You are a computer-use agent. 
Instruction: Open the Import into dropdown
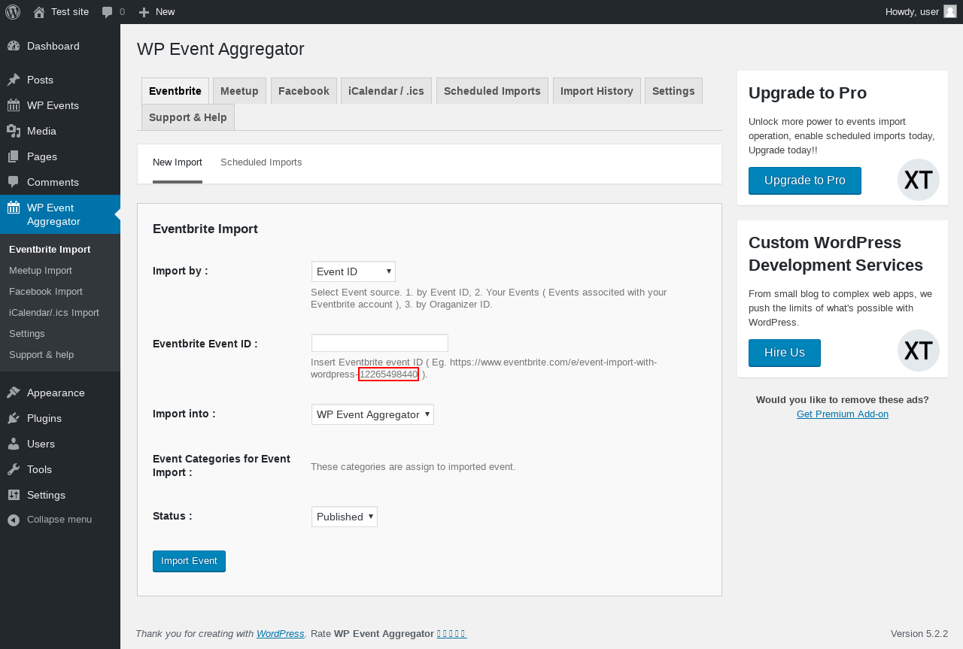[372, 414]
